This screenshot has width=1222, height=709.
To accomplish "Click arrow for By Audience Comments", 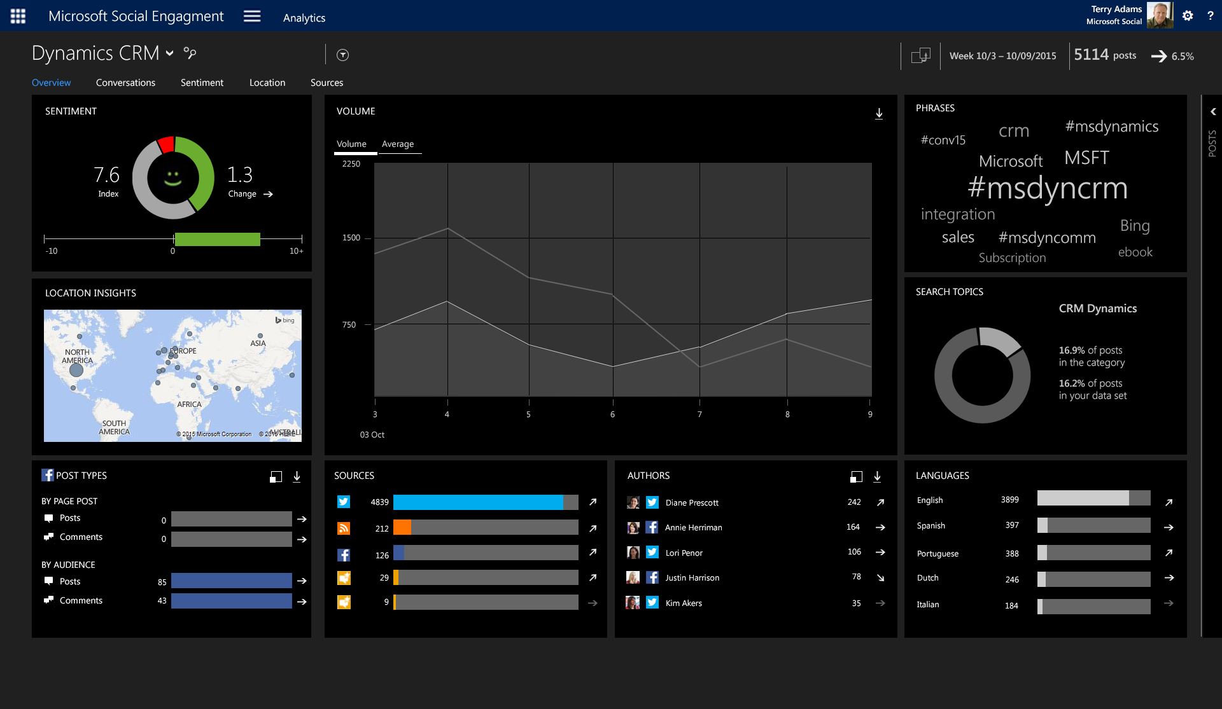I will tap(302, 602).
